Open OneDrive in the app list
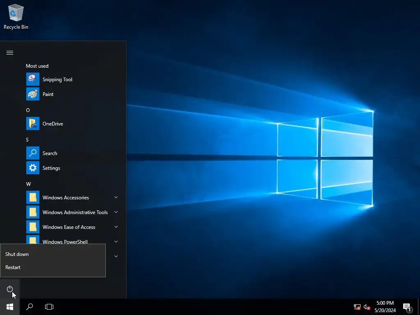 (73, 123)
